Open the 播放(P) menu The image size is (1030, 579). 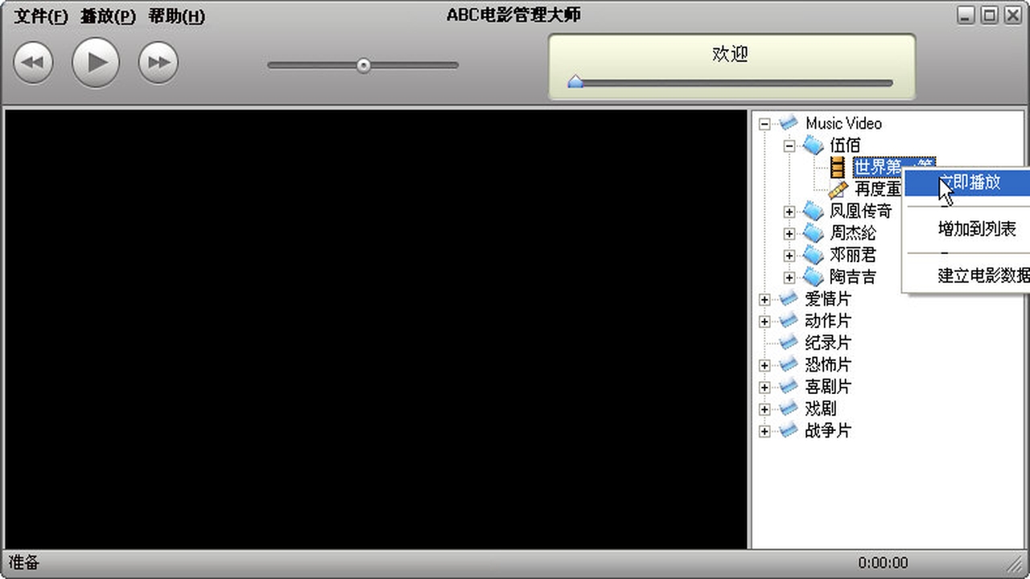pos(107,16)
